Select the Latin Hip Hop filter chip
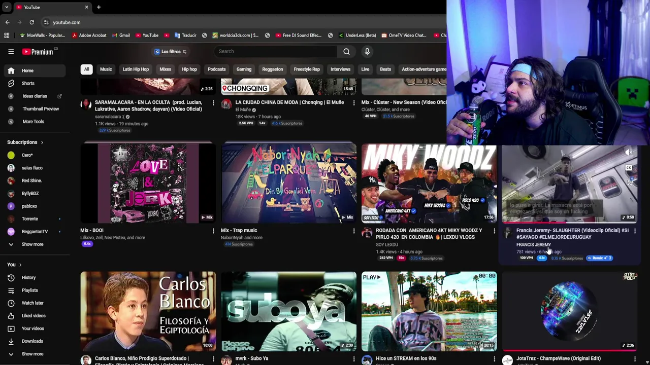The width and height of the screenshot is (650, 365). [x=136, y=69]
